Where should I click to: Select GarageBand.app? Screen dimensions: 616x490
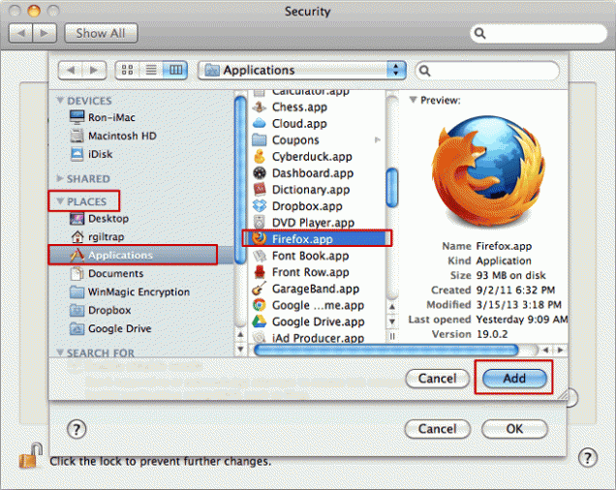point(306,289)
